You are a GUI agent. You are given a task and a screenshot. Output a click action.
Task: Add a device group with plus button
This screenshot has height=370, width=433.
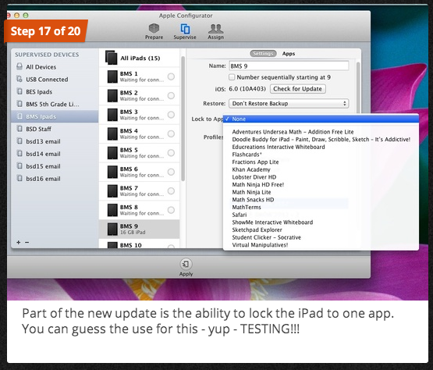(x=19, y=242)
